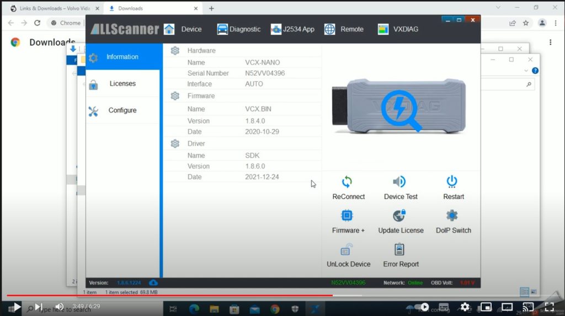Mute the video volume

[x=60, y=307]
